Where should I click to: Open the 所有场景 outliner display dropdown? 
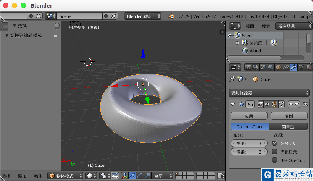click(293, 26)
